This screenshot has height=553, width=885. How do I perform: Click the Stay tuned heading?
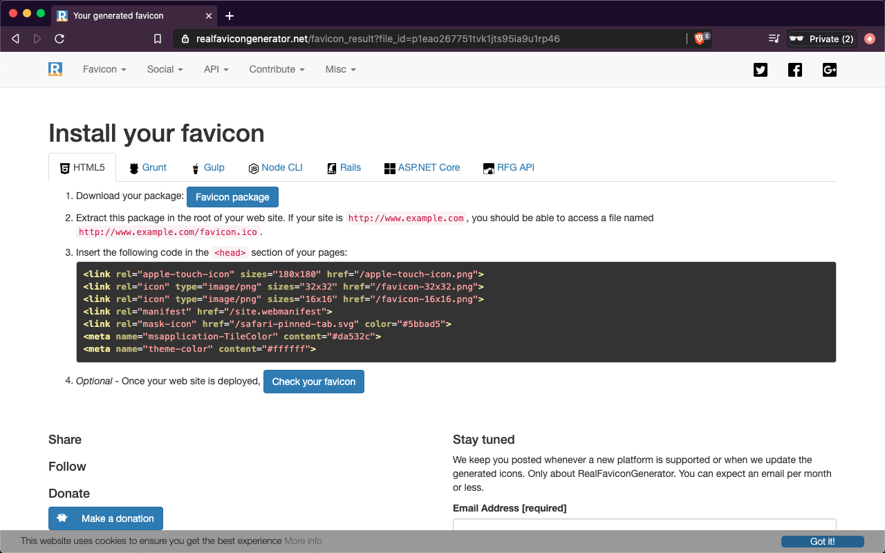[x=484, y=440]
